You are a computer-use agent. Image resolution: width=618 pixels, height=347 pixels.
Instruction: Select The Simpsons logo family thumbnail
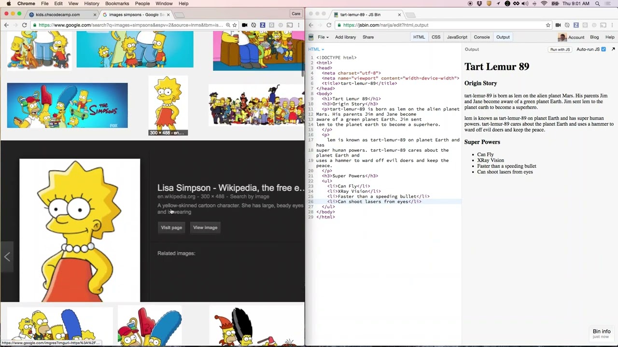[x=67, y=106]
